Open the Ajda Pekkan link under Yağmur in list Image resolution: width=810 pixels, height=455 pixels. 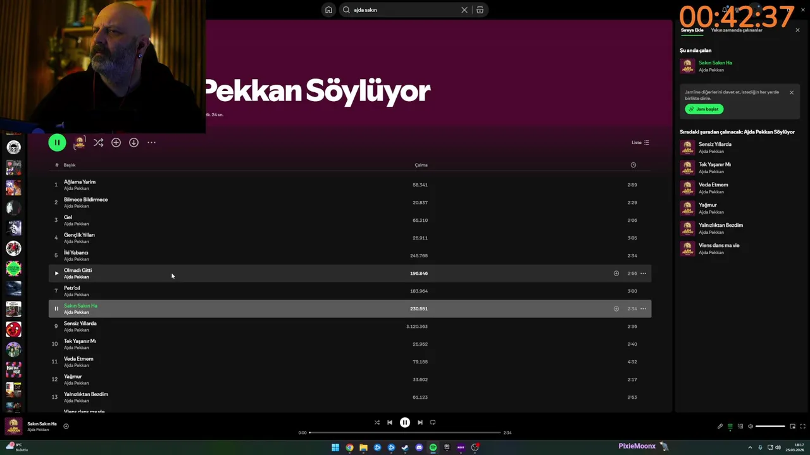tap(76, 383)
